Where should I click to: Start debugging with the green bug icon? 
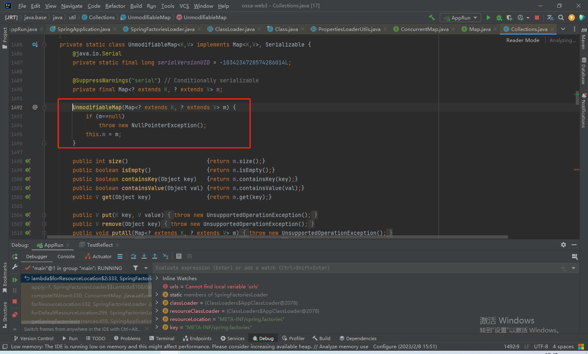click(x=499, y=18)
